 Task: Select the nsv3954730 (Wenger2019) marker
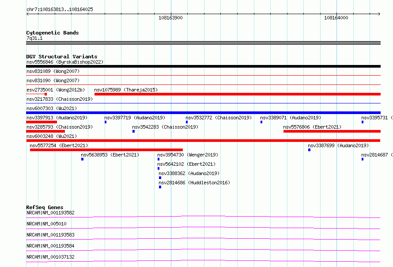click(159, 159)
